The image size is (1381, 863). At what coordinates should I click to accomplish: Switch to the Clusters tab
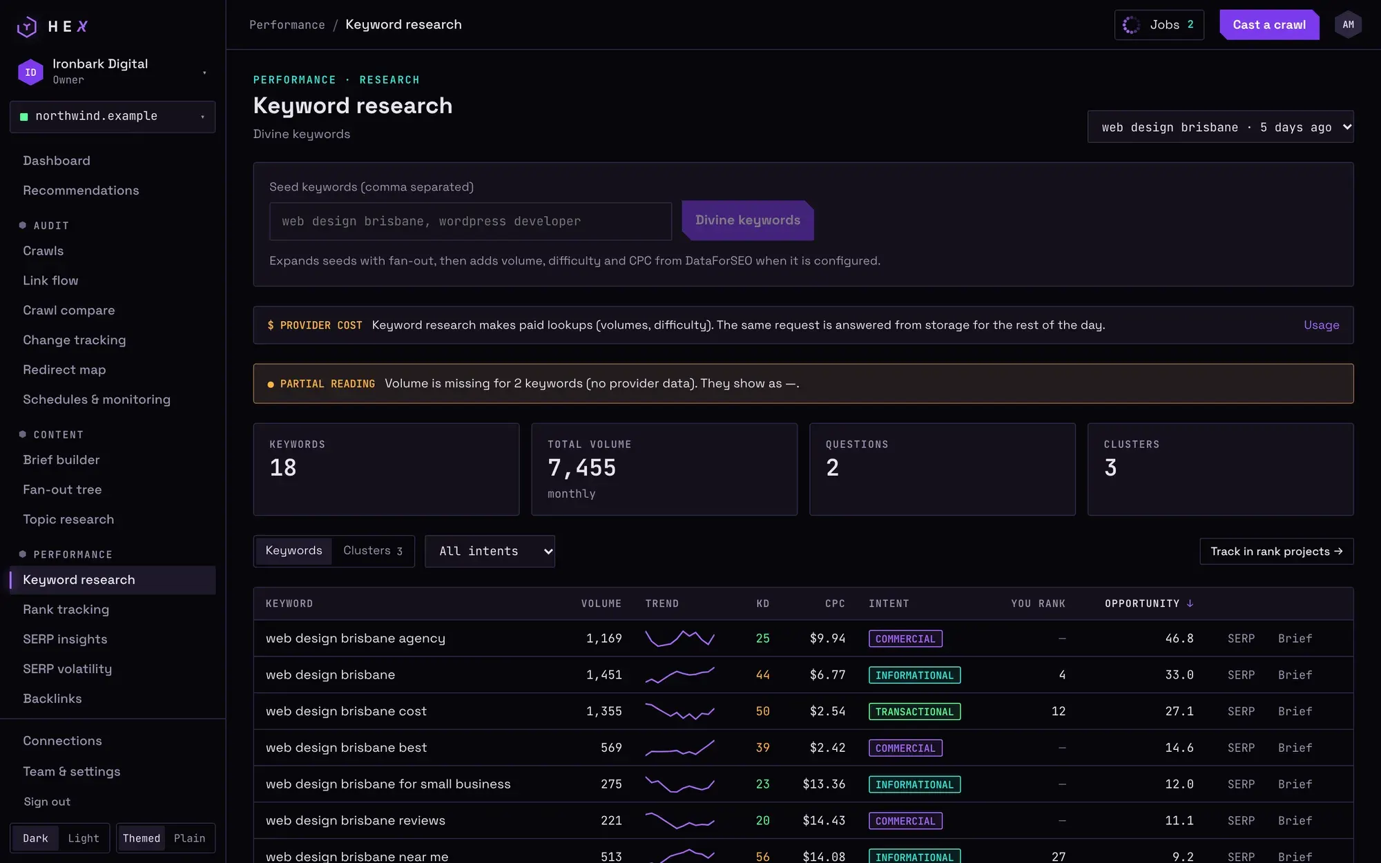[373, 551]
